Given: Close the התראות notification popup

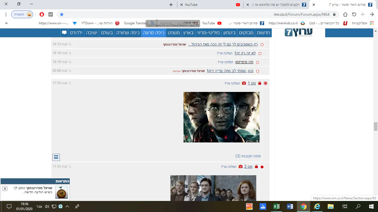Looking at the screenshot, I should pos(5,189).
